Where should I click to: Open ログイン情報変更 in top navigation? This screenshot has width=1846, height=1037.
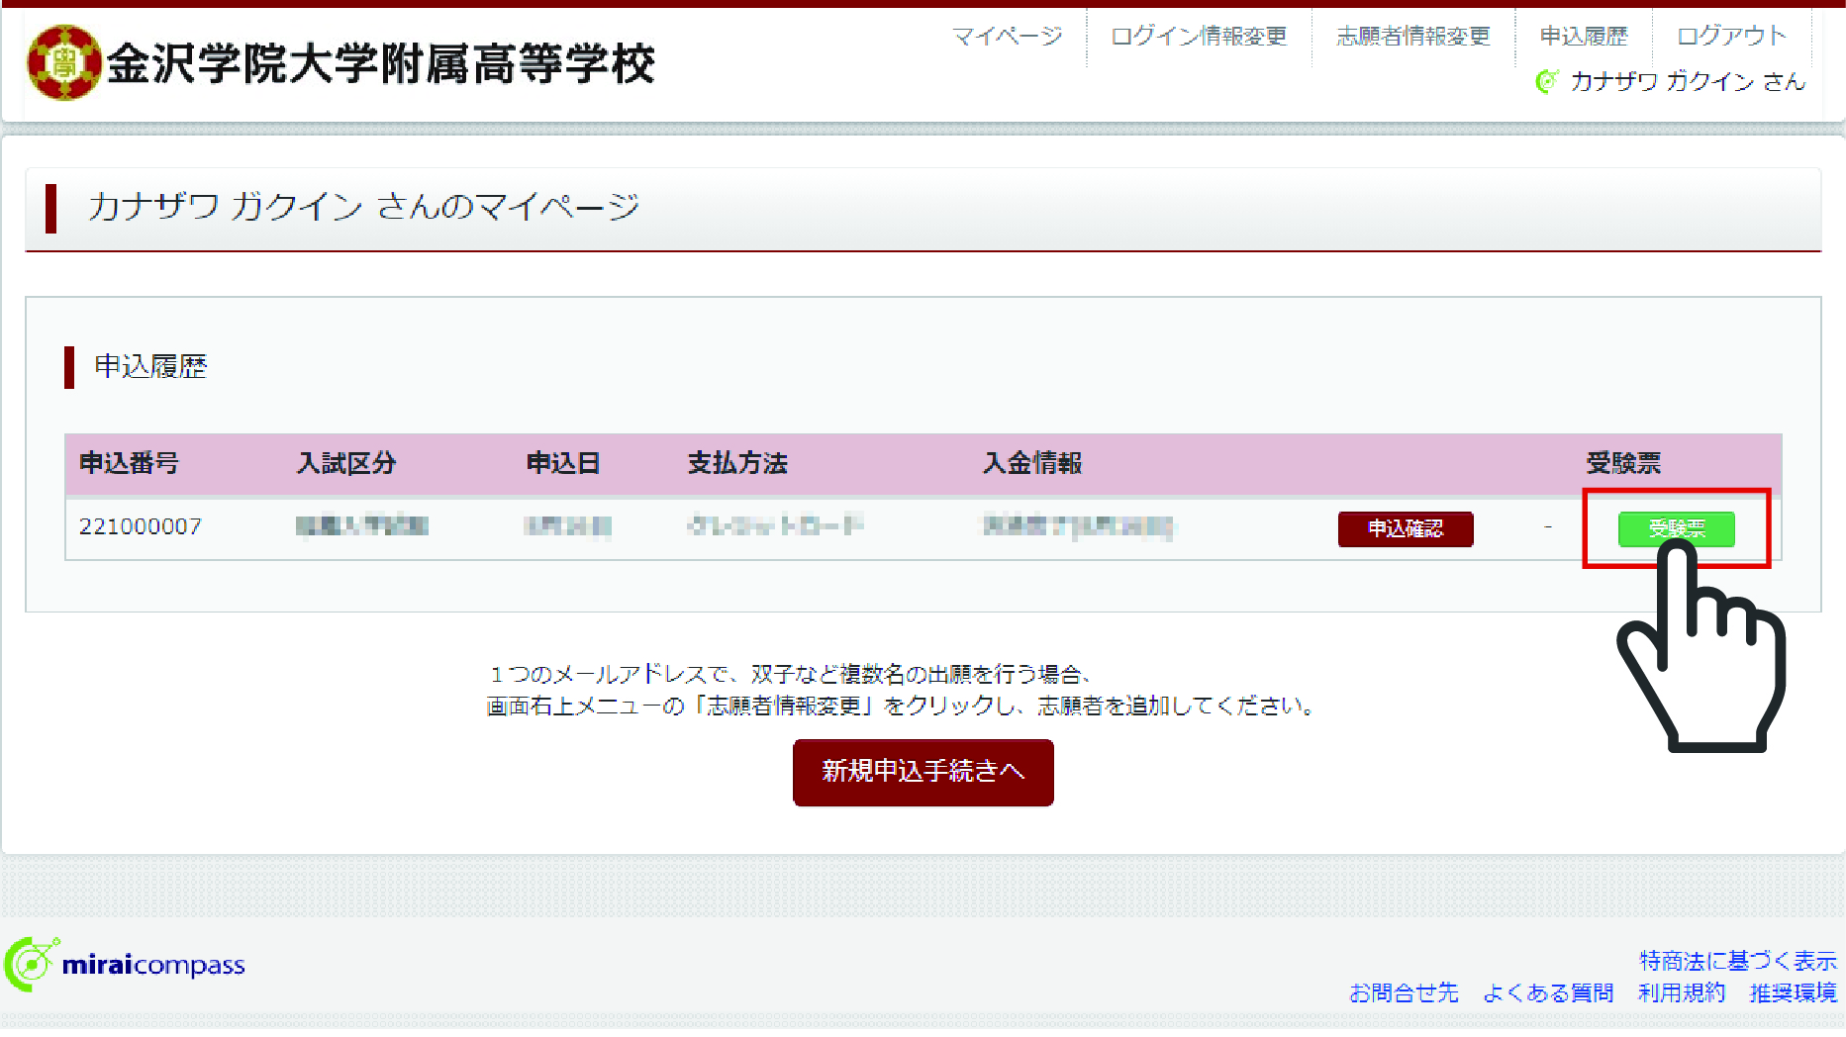1199,37
